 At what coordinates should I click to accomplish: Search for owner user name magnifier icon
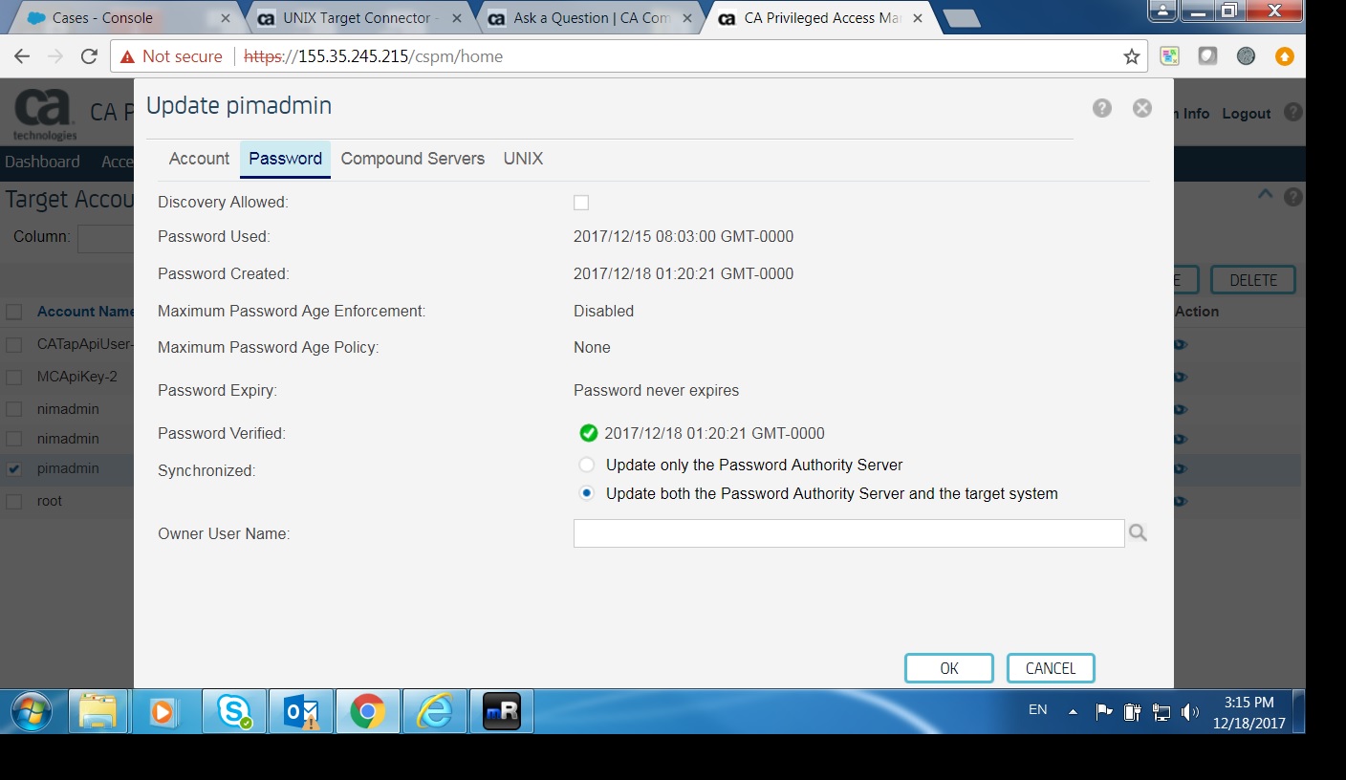coord(1138,533)
